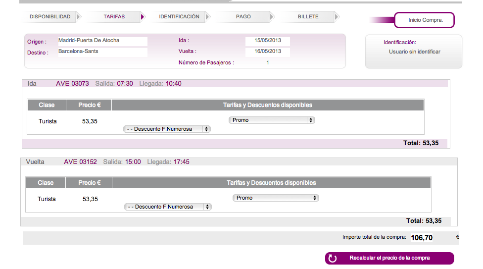Expand the Ida Descuento F.Numerosa dropdown
Image resolution: width=483 pixels, height=269 pixels.
coord(167,129)
